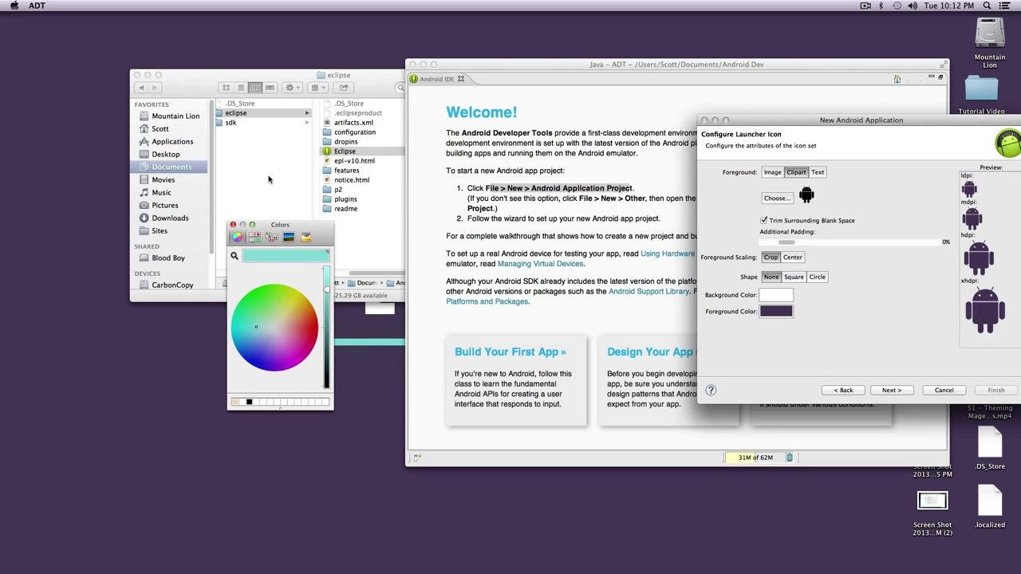
Task: Close the Android IDE welcome tab
Action: pos(460,79)
